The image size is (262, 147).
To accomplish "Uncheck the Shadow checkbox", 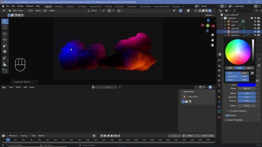I will click(x=228, y=115).
